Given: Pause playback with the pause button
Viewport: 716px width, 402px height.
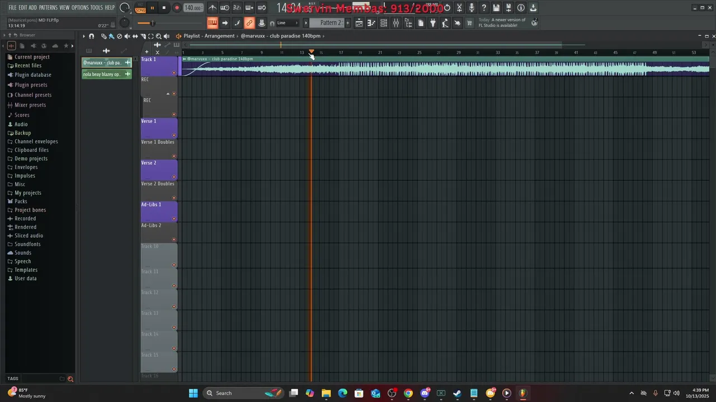Looking at the screenshot, I should pos(152,8).
